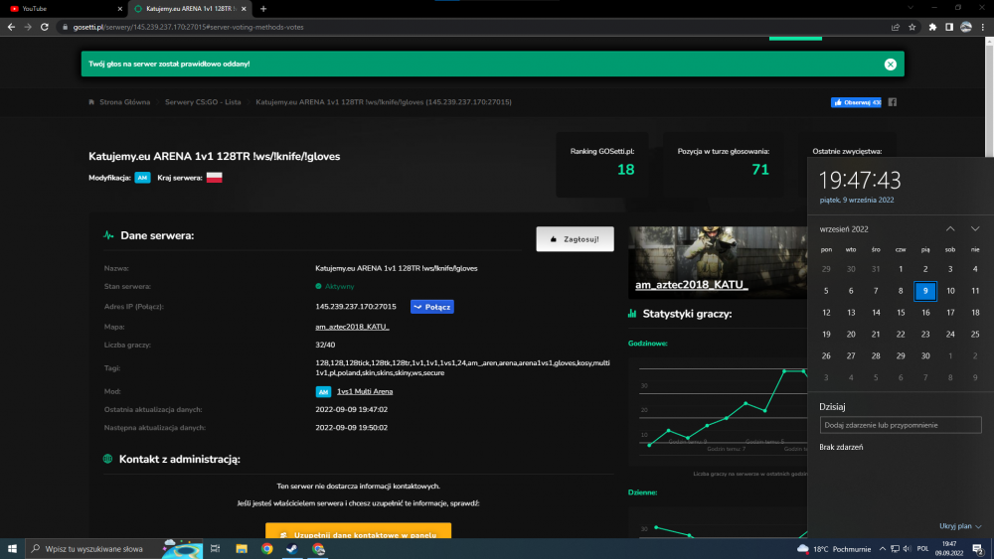The height and width of the screenshot is (559, 994).
Task: Click Uzupełnij dane kontaktowe w panelu button
Action: point(358,532)
